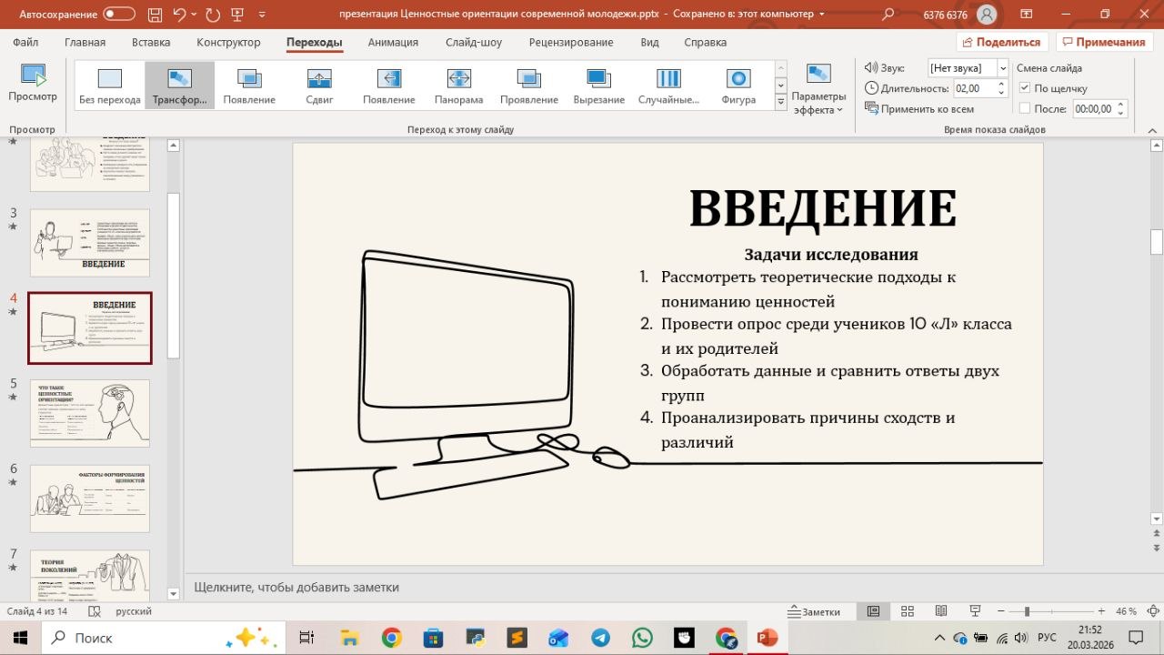Screen dimensions: 1164x655
Task: Open the Примечания comments button
Action: tap(1104, 42)
